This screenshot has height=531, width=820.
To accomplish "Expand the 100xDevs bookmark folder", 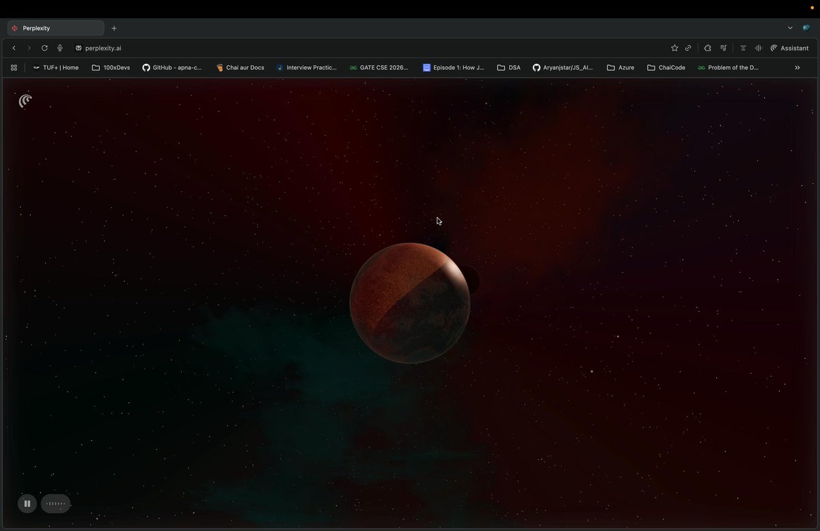I will [111, 68].
